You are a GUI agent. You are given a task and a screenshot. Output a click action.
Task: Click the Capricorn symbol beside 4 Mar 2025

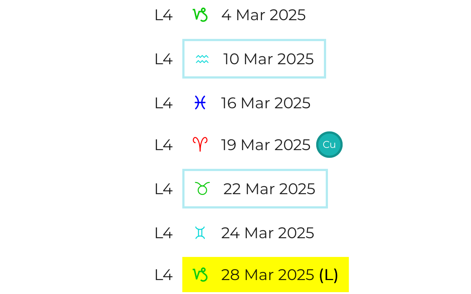pos(200,15)
